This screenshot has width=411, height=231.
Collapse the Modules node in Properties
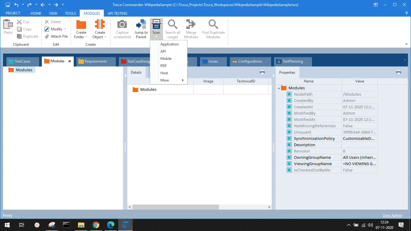pyautogui.click(x=279, y=88)
